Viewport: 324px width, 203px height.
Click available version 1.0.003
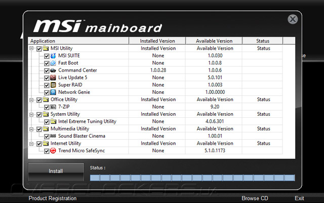[215, 85]
